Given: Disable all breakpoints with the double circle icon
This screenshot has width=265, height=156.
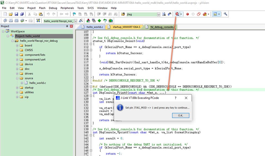Looking at the screenshot, I should [199, 14].
